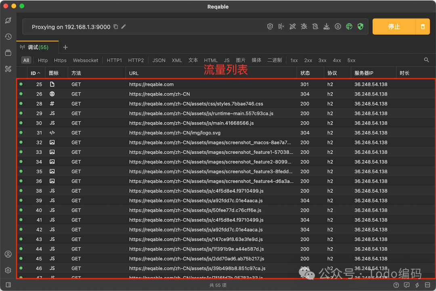Select the 调试(55) tab
The image size is (436, 291).
(38, 47)
